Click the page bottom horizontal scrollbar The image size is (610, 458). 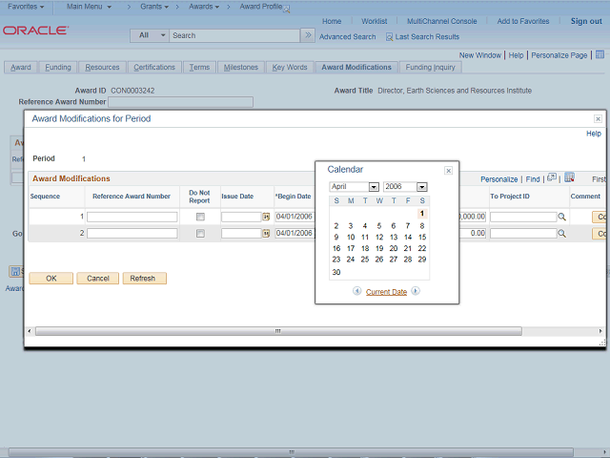click(x=291, y=452)
